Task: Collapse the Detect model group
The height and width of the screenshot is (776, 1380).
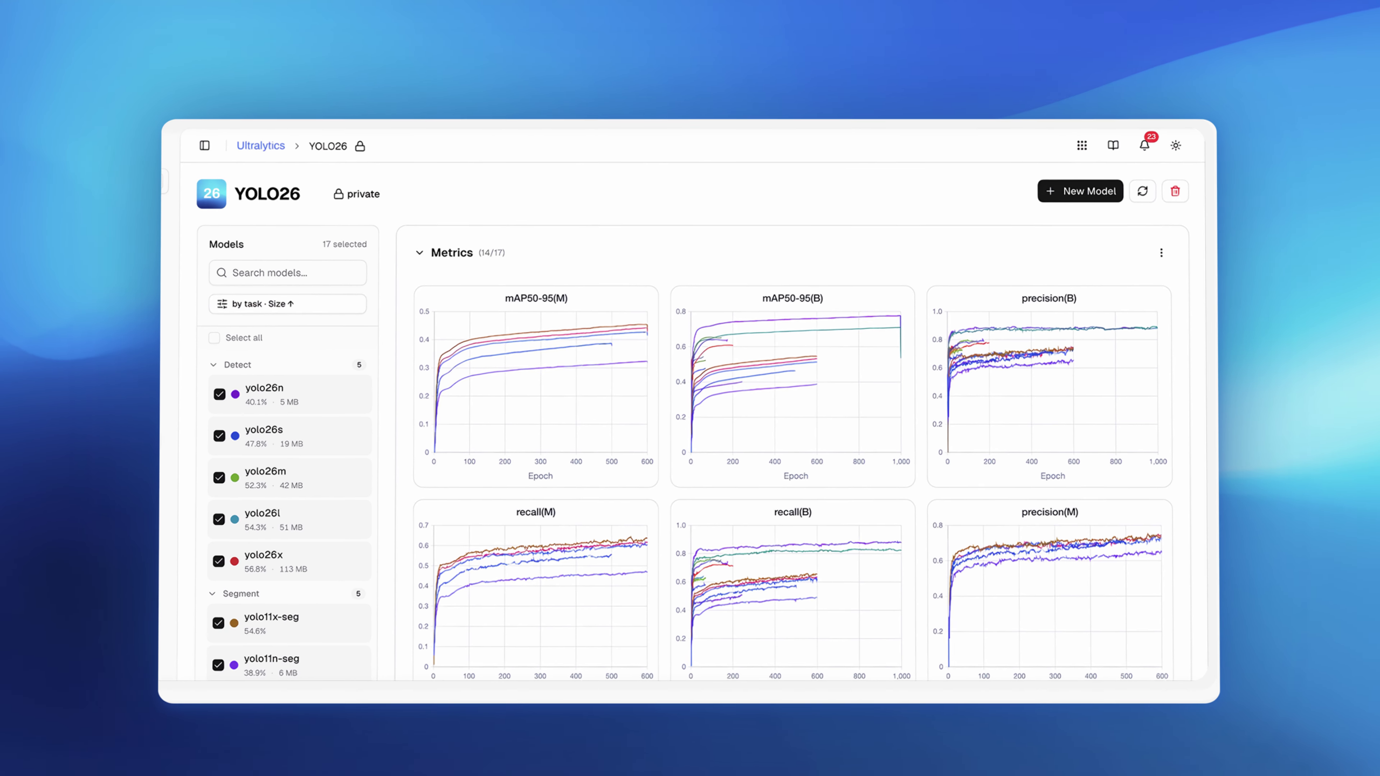Action: coord(213,365)
